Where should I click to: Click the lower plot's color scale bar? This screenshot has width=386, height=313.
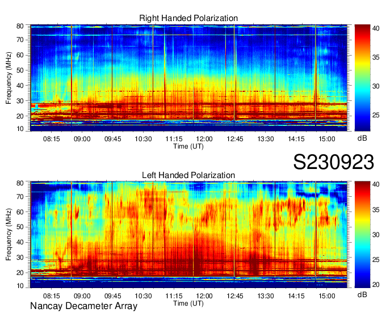coord(362,235)
